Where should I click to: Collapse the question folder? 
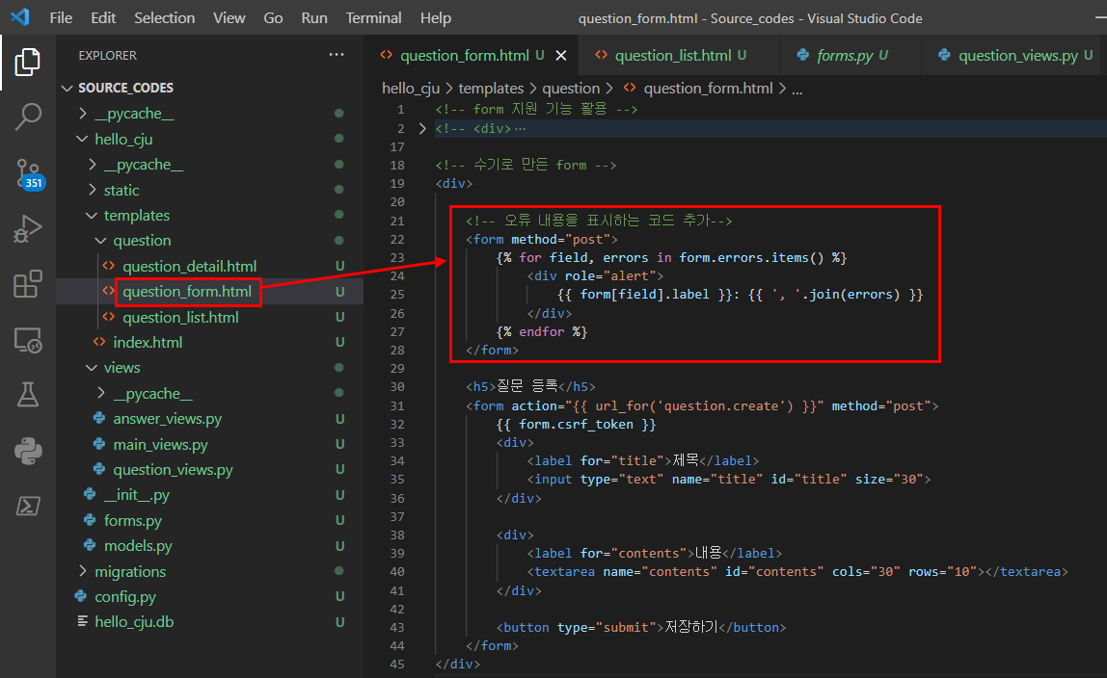(101, 241)
